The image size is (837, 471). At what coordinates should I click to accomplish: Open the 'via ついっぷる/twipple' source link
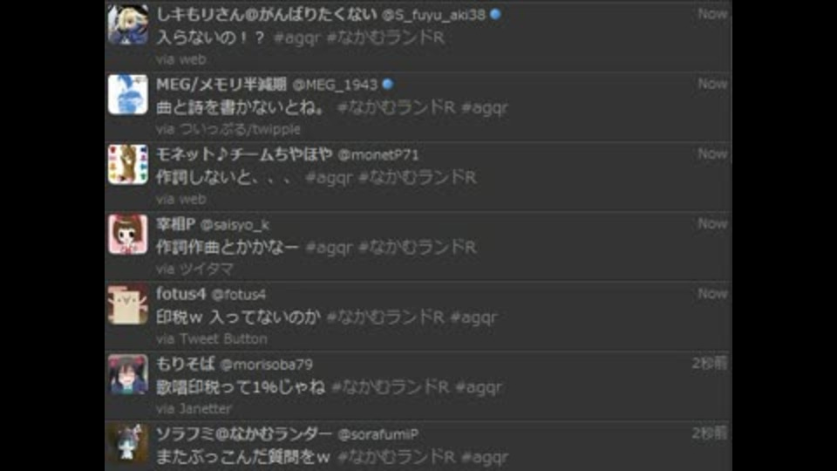coord(228,129)
